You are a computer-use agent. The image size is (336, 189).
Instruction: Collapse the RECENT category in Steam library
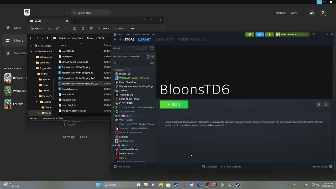coord(113,70)
